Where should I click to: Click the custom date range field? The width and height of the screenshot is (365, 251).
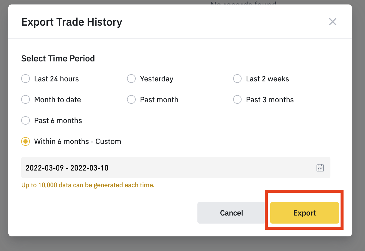176,168
